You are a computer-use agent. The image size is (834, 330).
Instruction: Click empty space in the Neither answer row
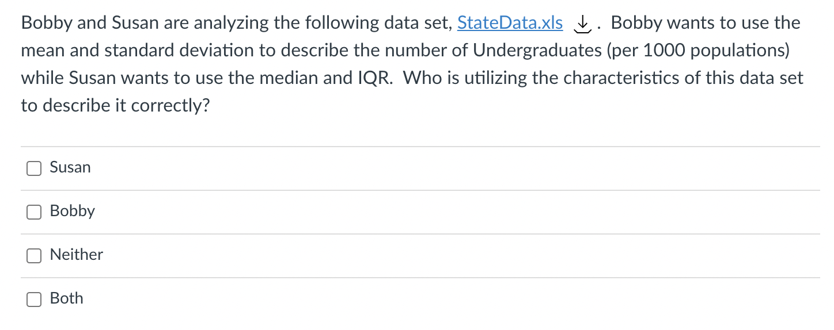pos(461,255)
